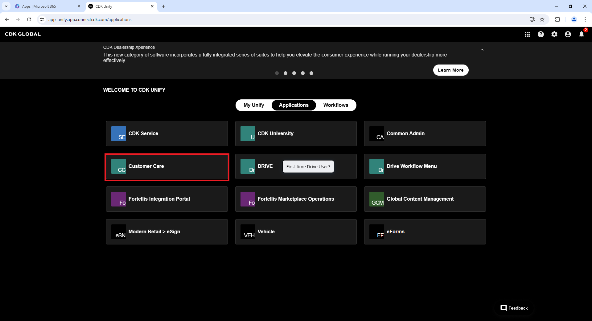Open the Chrome three-dot menu

click(x=585, y=19)
